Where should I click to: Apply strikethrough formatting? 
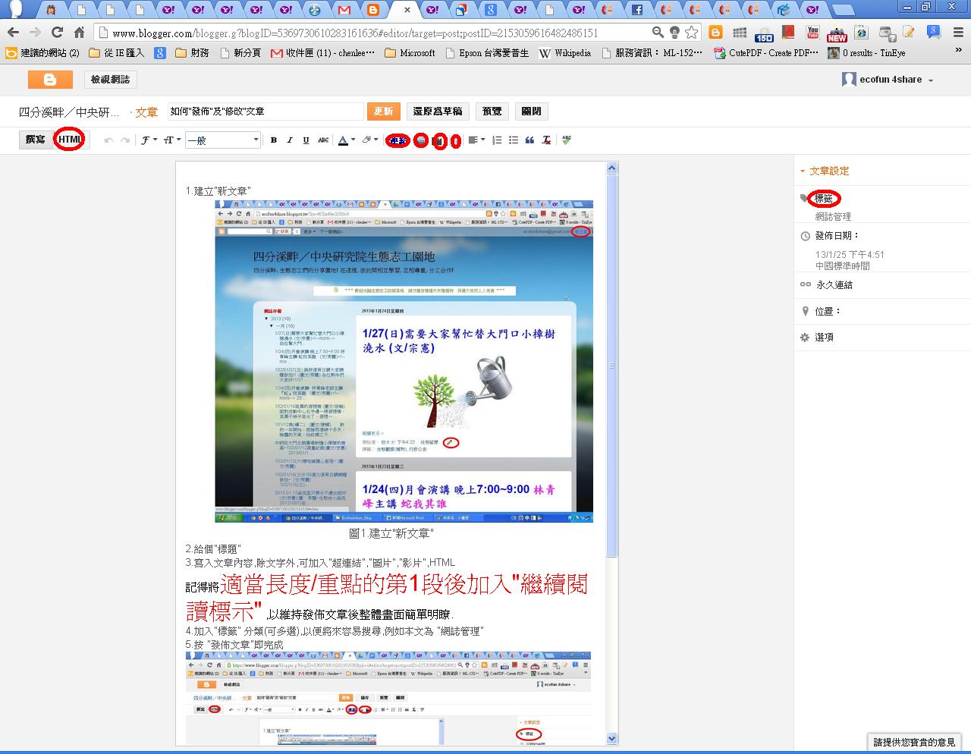click(x=323, y=140)
